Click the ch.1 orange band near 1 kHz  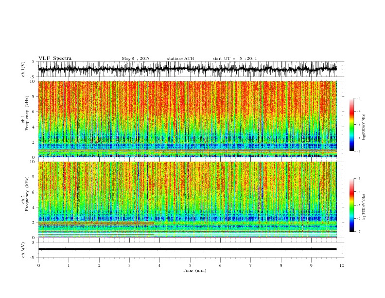187,150
